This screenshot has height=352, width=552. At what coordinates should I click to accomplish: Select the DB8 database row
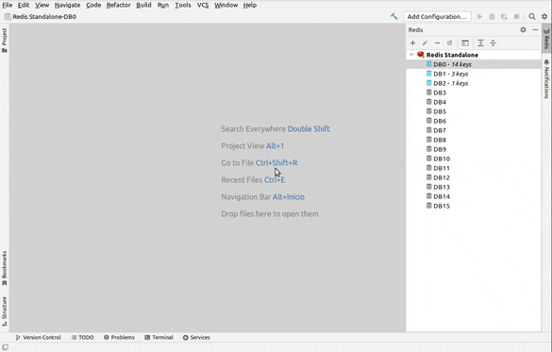pos(474,140)
